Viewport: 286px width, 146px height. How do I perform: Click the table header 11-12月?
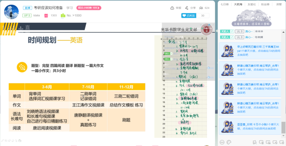point(126,87)
